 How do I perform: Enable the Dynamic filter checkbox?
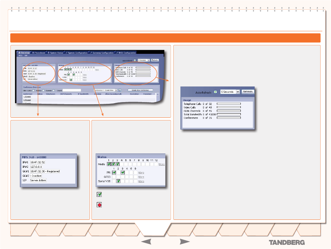(x=54, y=91)
